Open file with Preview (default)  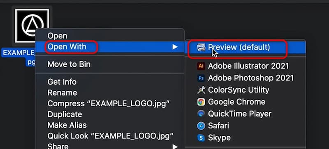coord(245,47)
